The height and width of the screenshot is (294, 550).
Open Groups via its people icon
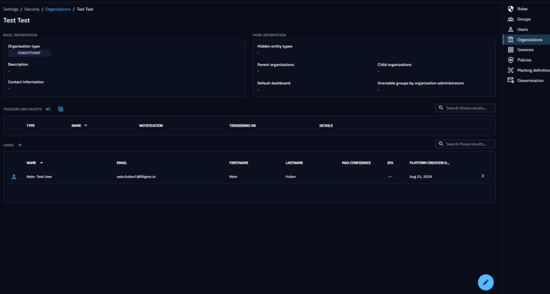510,19
